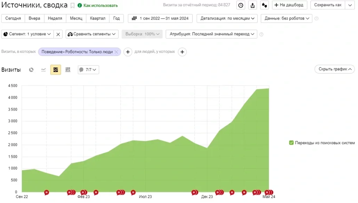Select the 'Квартал' period tab
This screenshot has height=203, width=358.
(97, 18)
